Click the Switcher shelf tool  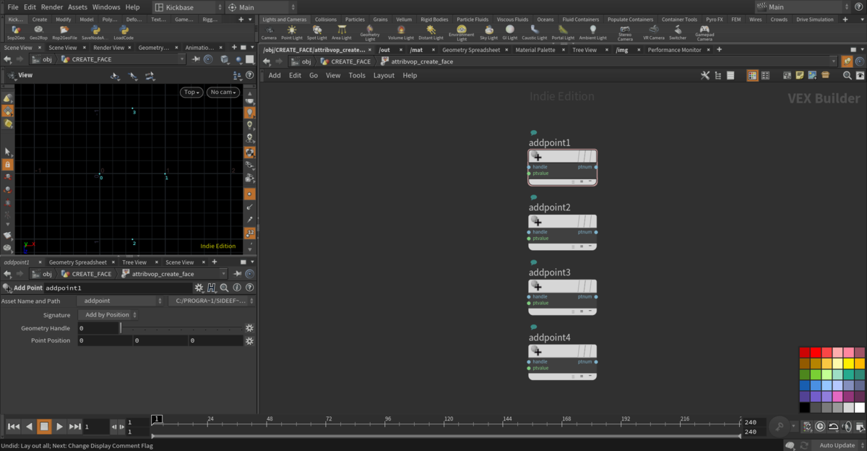pyautogui.click(x=678, y=33)
